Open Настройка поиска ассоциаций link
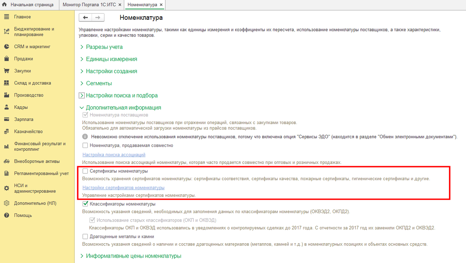The width and height of the screenshot is (466, 263). coord(114,155)
